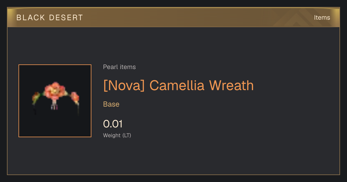Go to the BLACK DESERT home logo
The height and width of the screenshot is (182, 347).
(50, 18)
